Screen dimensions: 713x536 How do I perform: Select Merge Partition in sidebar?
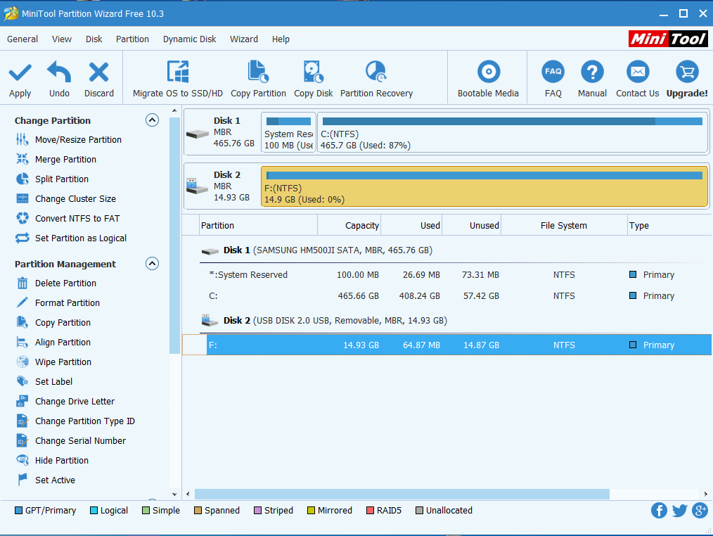pos(56,159)
